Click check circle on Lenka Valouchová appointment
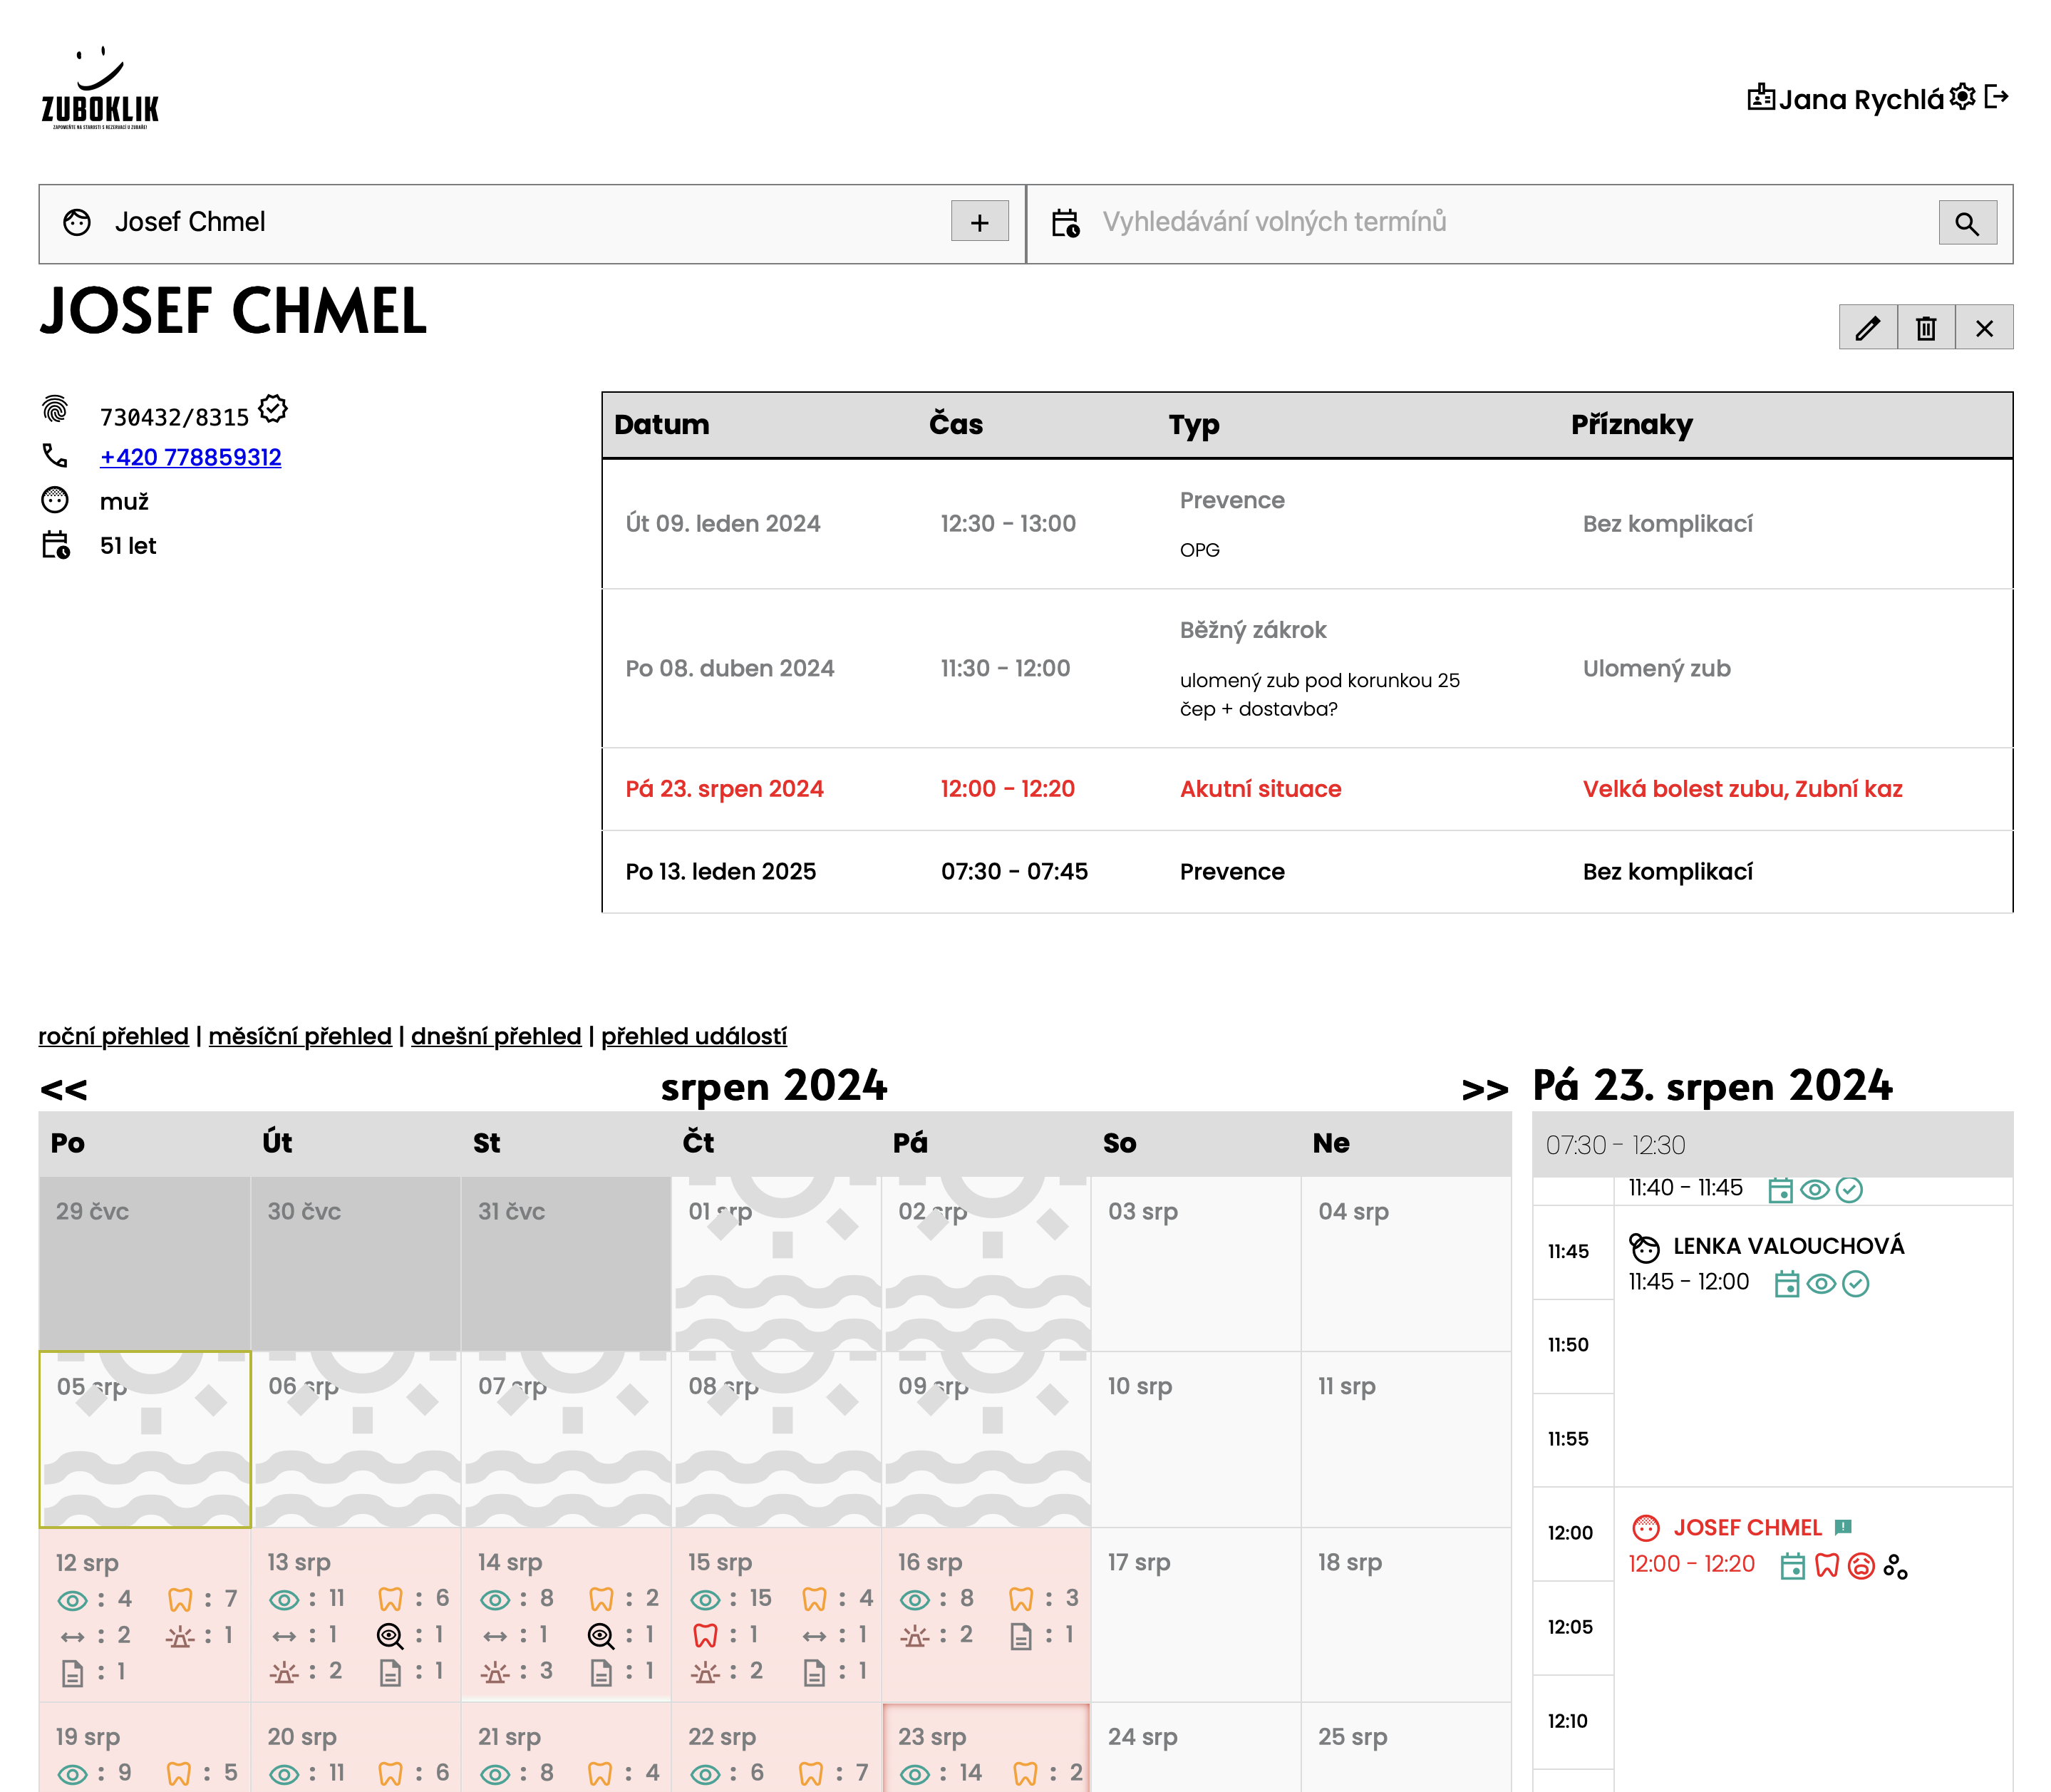Screen dimensions: 2051x1792 pyautogui.click(x=1855, y=1283)
